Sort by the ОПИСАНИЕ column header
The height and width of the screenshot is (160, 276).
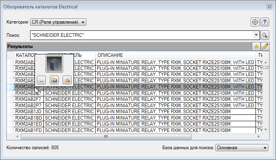pos(176,55)
